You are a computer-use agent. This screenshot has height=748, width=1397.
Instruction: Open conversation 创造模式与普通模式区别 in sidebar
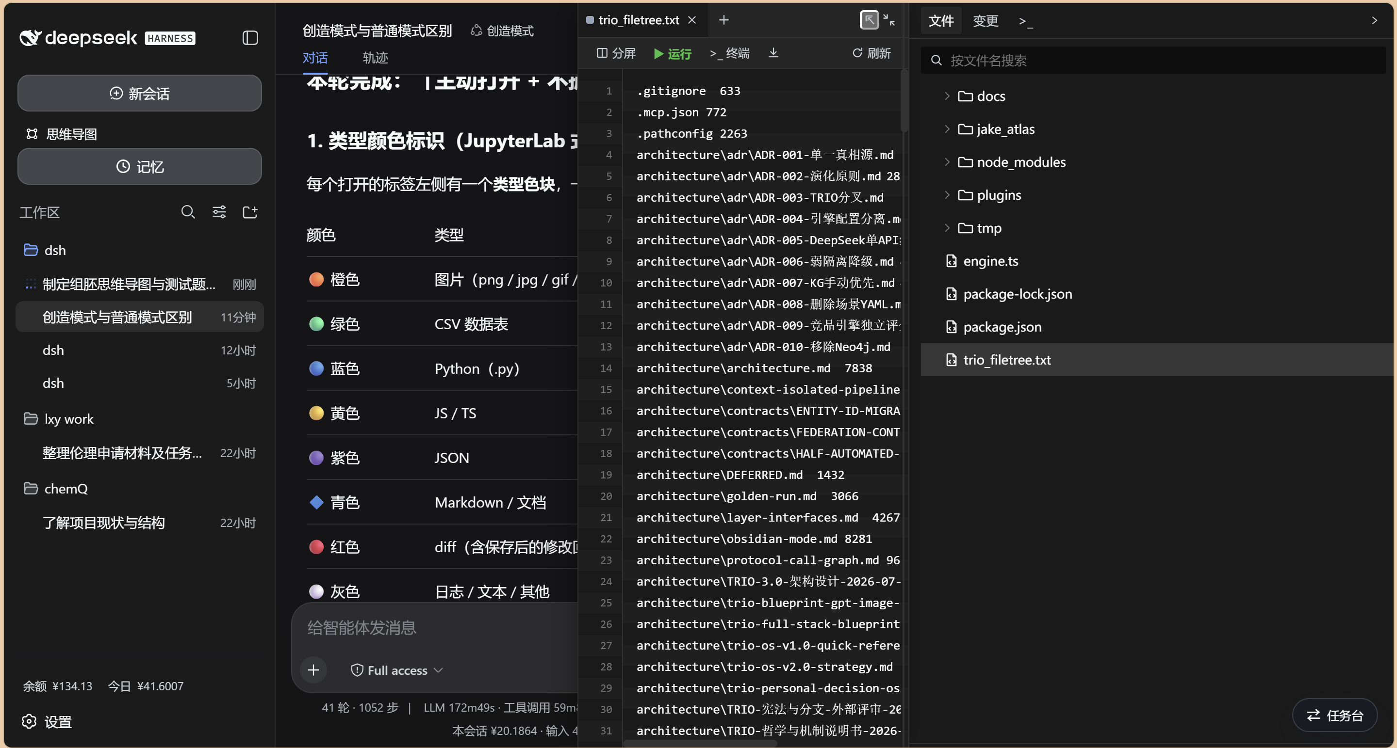click(x=139, y=317)
